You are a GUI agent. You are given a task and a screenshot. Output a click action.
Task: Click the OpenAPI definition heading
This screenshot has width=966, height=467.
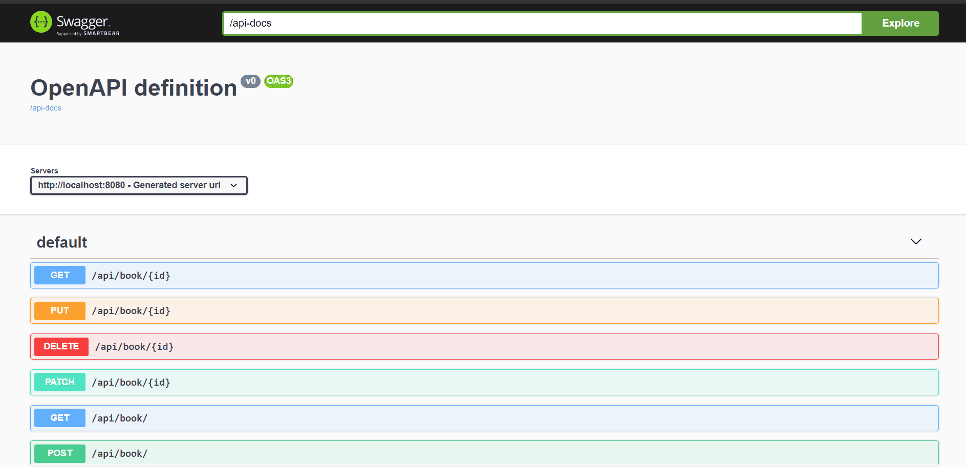[132, 87]
